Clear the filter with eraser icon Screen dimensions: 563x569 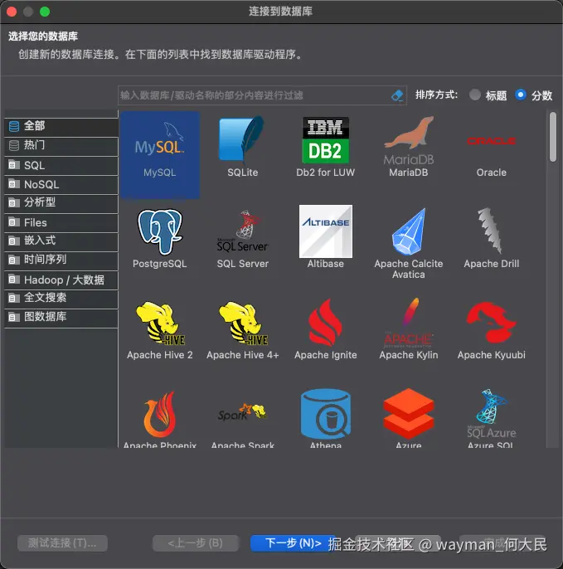coord(397,95)
